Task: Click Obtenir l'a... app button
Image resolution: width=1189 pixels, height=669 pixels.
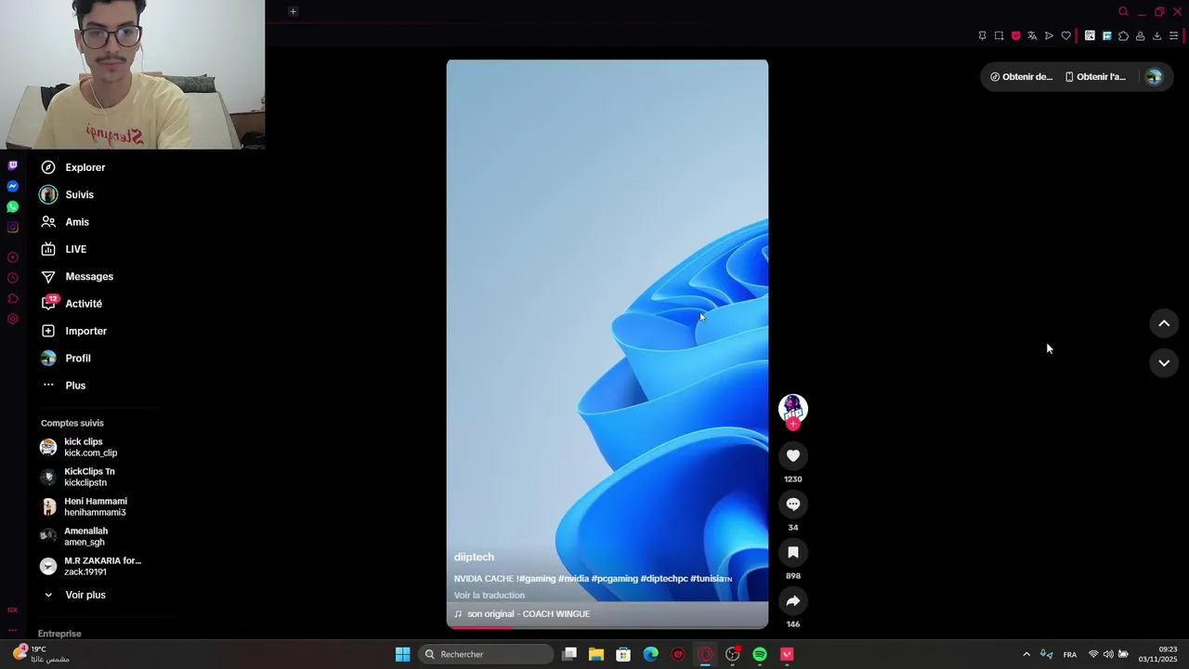Action: [1095, 77]
